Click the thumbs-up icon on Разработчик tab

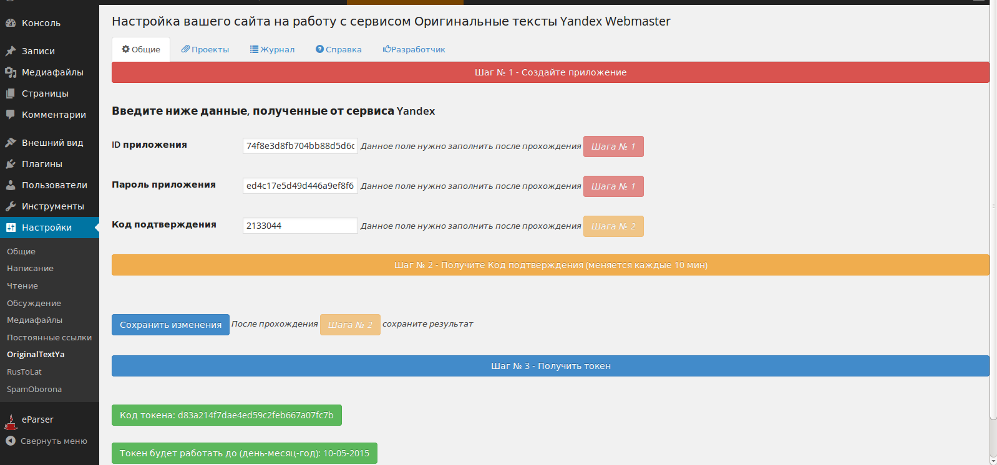pos(387,49)
